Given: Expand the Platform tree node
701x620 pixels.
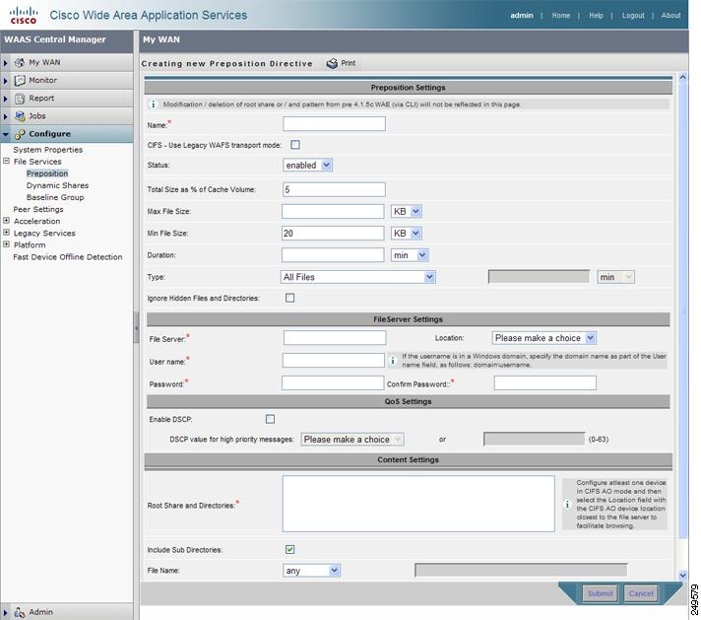Looking at the screenshot, I should (x=6, y=244).
